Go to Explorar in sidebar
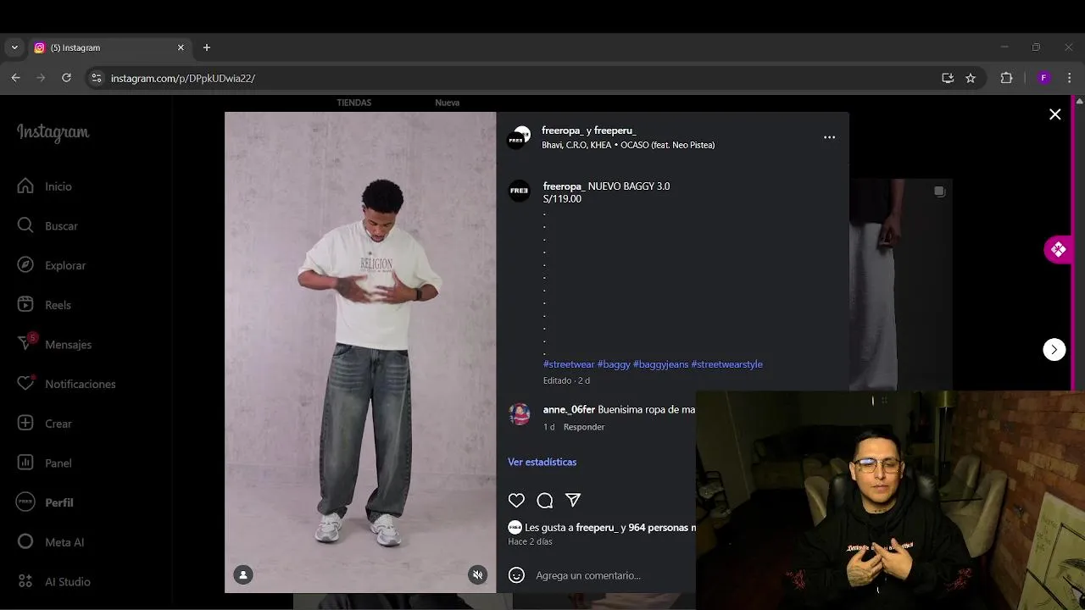 pyautogui.click(x=52, y=265)
